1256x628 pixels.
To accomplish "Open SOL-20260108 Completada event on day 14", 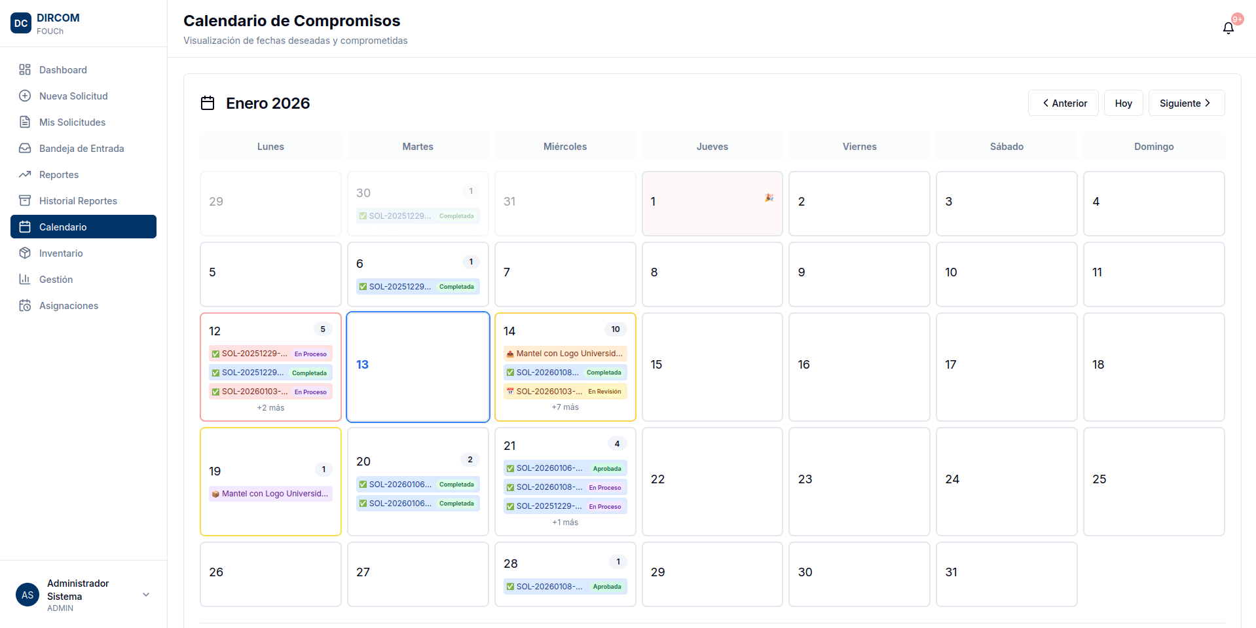I will pos(565,373).
